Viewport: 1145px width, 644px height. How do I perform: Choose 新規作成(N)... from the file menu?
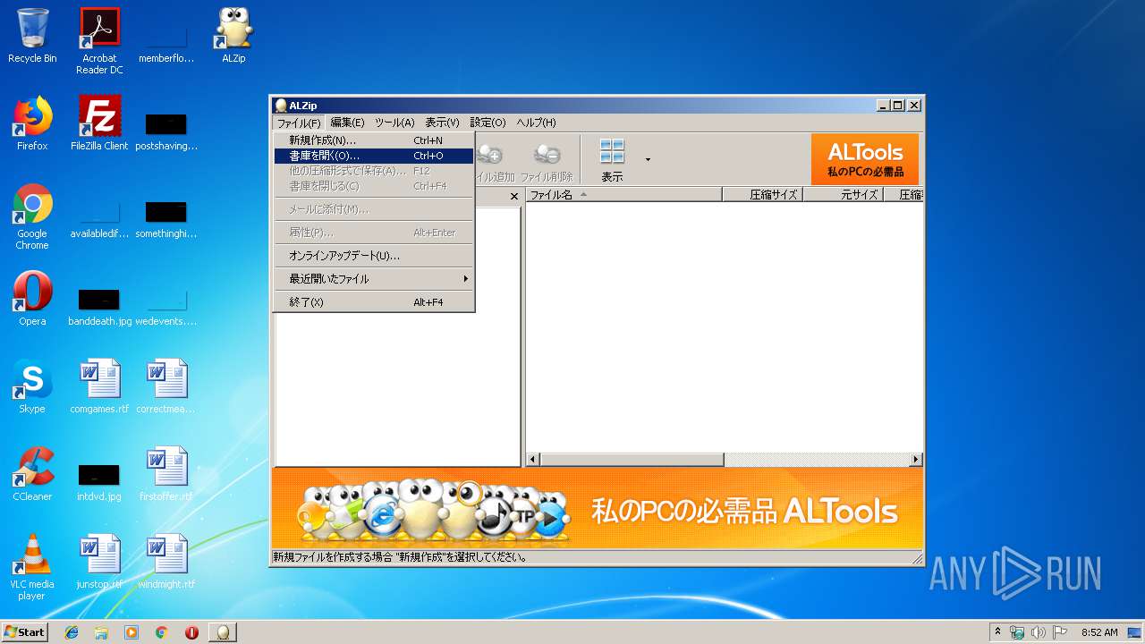click(374, 140)
